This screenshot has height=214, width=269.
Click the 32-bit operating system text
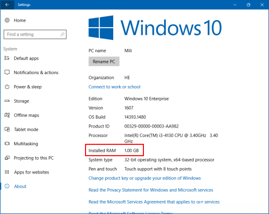coord(169,160)
